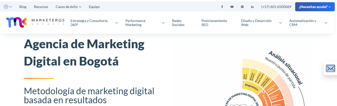Go to the Blog link

pyautogui.click(x=23, y=7)
